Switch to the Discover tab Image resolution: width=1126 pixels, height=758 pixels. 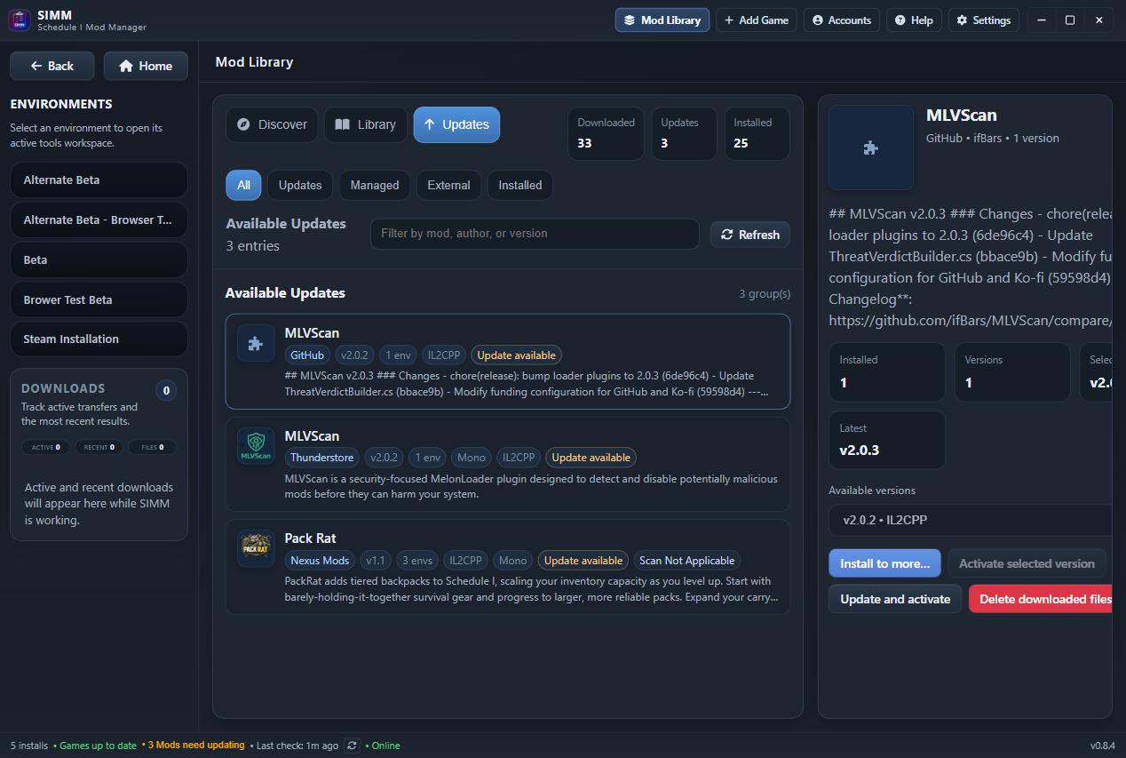pyautogui.click(x=272, y=124)
